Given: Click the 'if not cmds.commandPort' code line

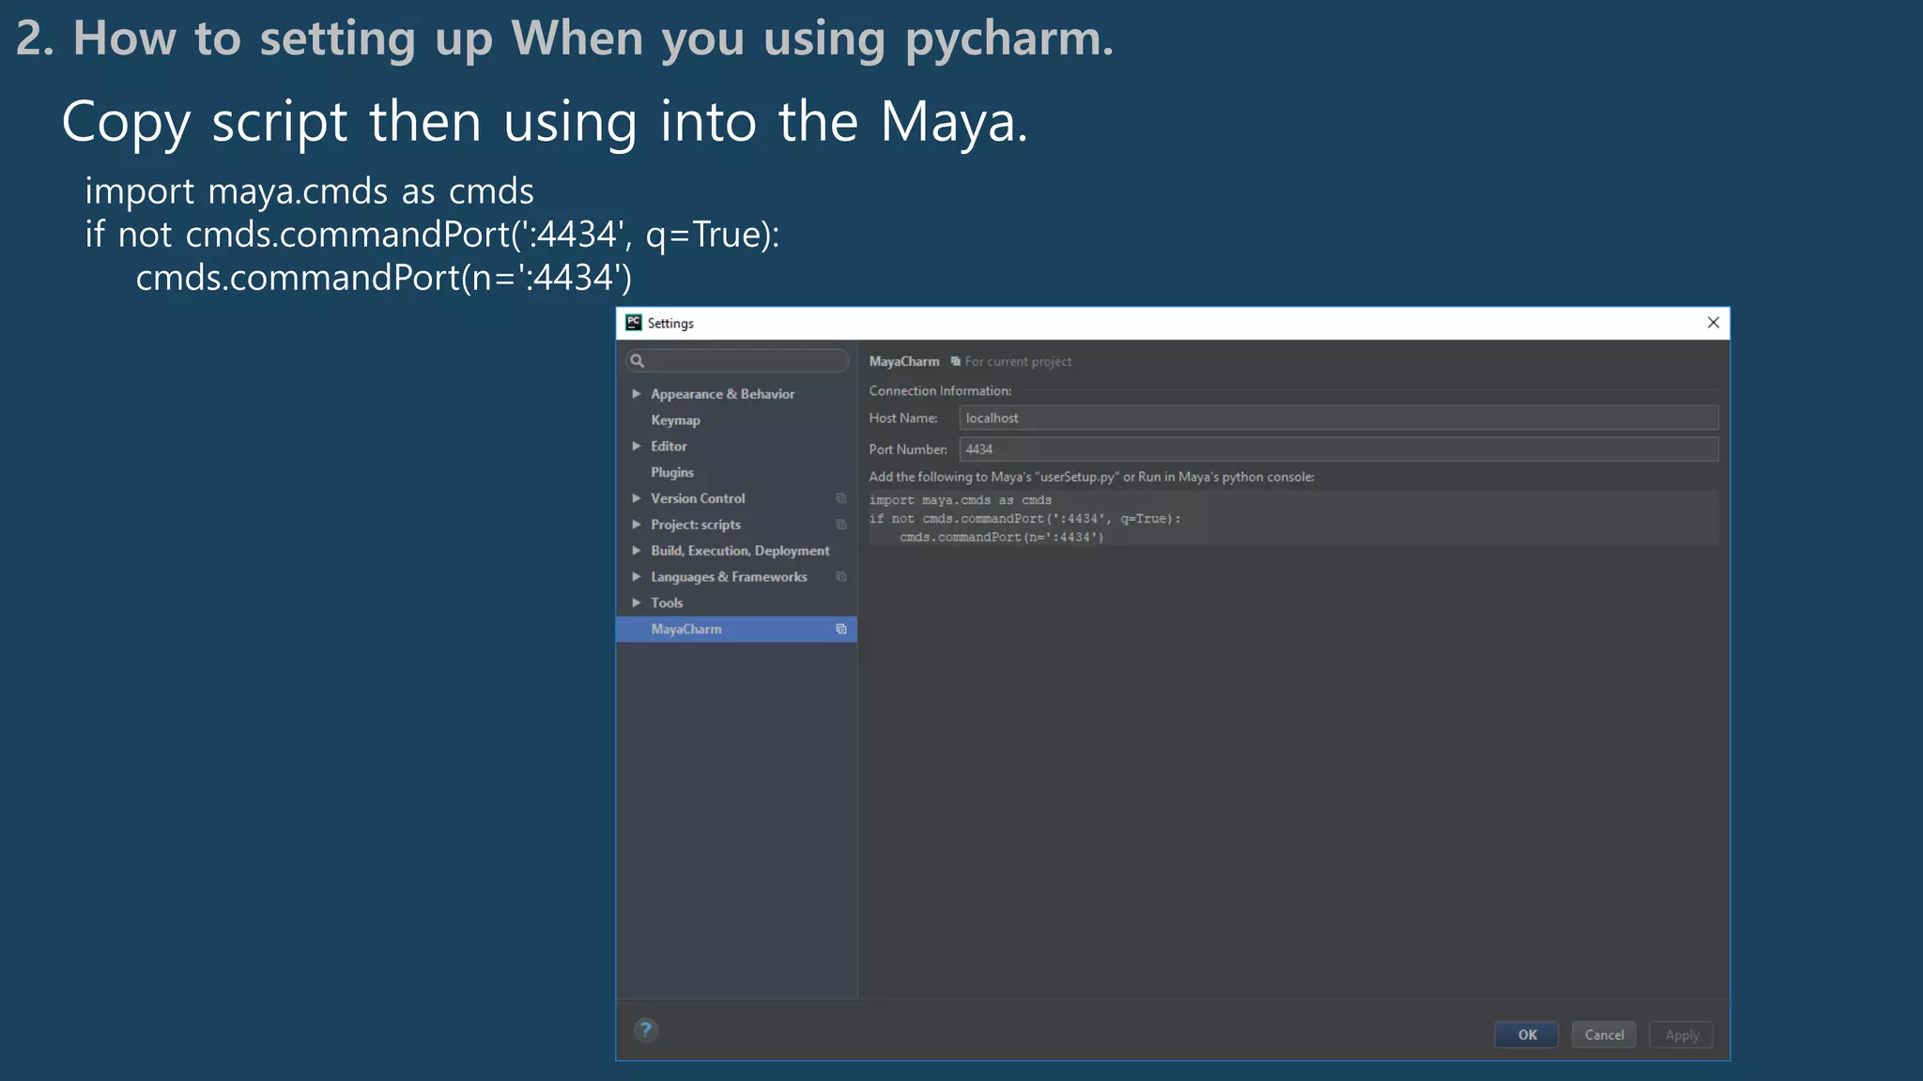Looking at the screenshot, I should coord(1024,519).
